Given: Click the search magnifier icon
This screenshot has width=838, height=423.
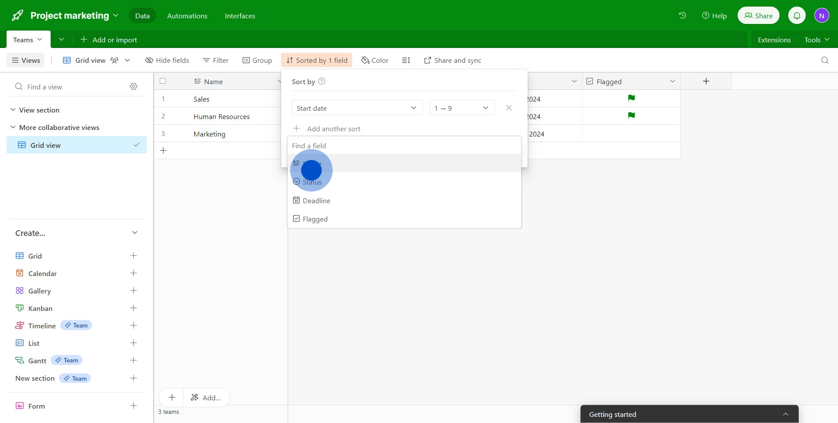Looking at the screenshot, I should pyautogui.click(x=824, y=60).
